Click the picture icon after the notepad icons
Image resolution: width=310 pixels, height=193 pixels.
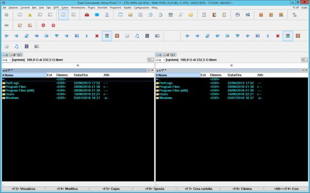pyautogui.click(x=238, y=15)
